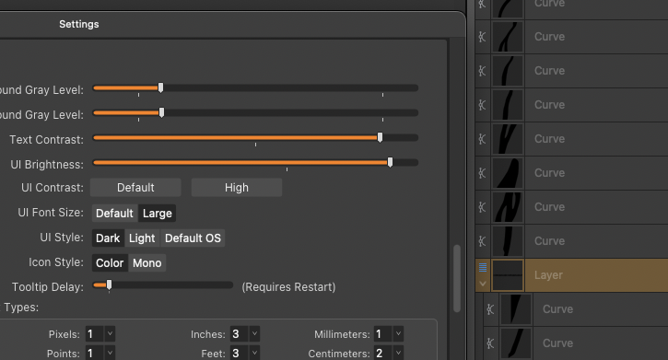The width and height of the screenshot is (668, 360).
Task: Click curve icon of last nested Curve at bottom
Action: click(491, 343)
